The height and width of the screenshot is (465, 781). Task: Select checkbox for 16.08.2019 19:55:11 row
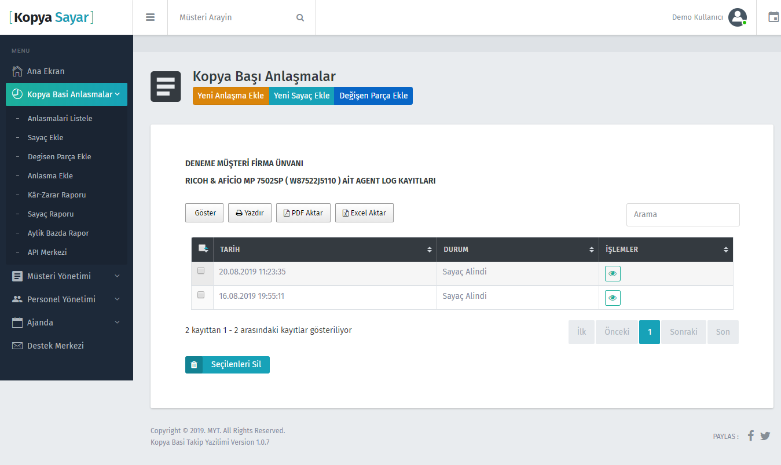[x=201, y=295]
